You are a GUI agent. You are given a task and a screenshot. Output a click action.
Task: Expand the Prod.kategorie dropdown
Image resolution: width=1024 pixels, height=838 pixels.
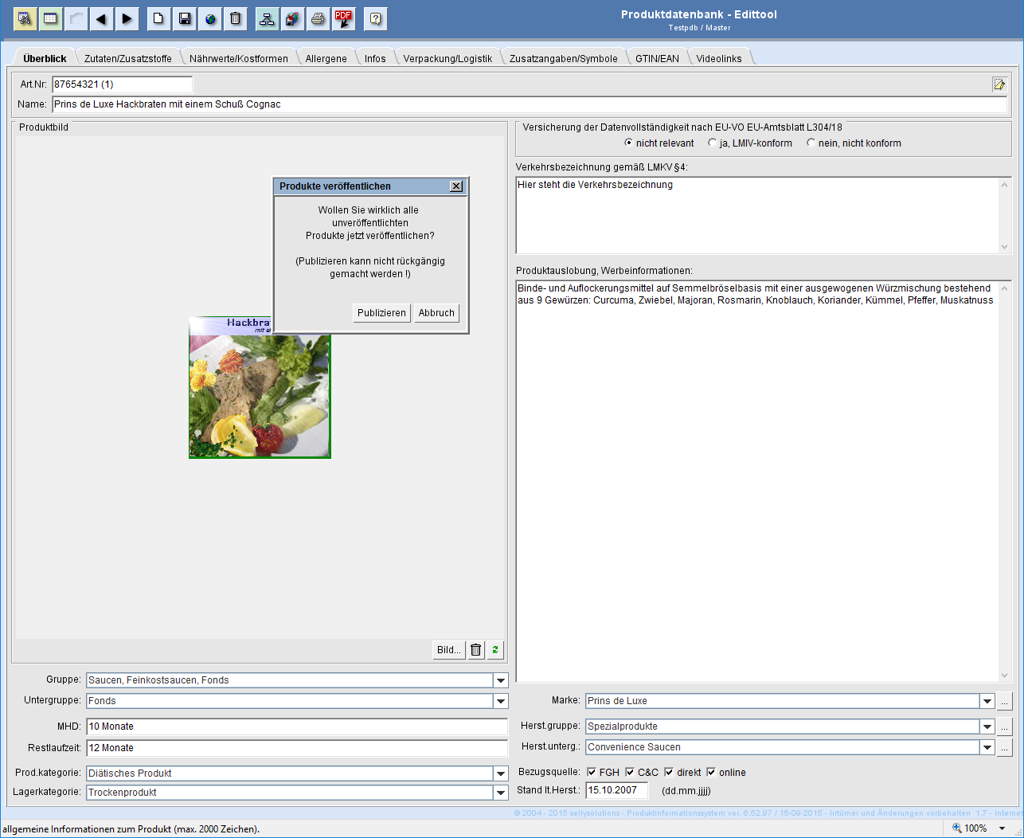coord(501,773)
